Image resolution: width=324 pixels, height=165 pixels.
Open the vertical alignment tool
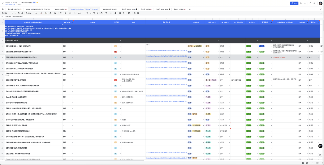(x=65, y=13)
